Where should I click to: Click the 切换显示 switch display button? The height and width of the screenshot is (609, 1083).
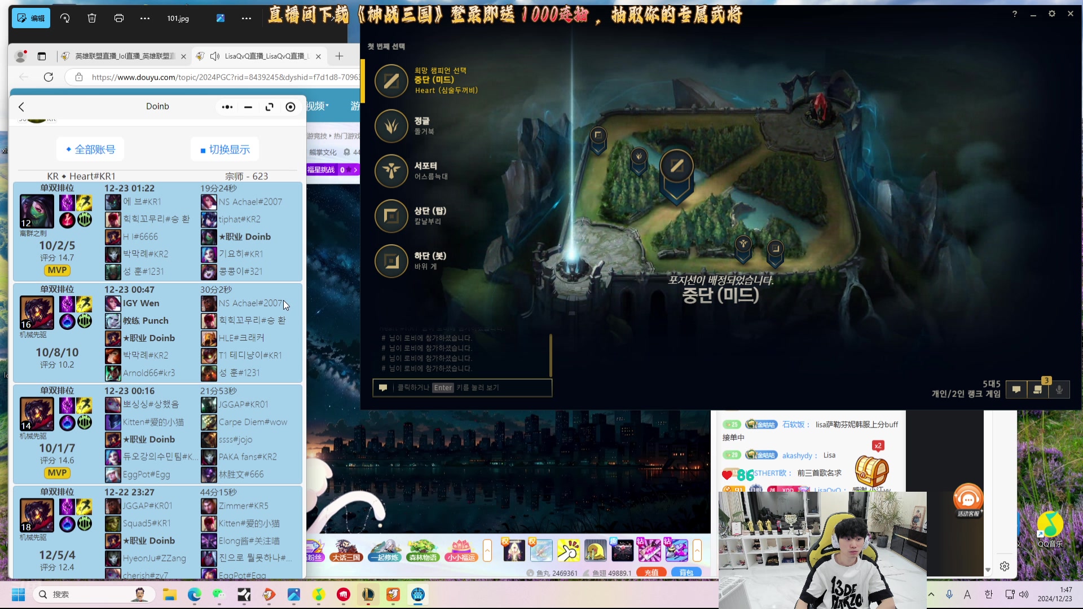225,149
